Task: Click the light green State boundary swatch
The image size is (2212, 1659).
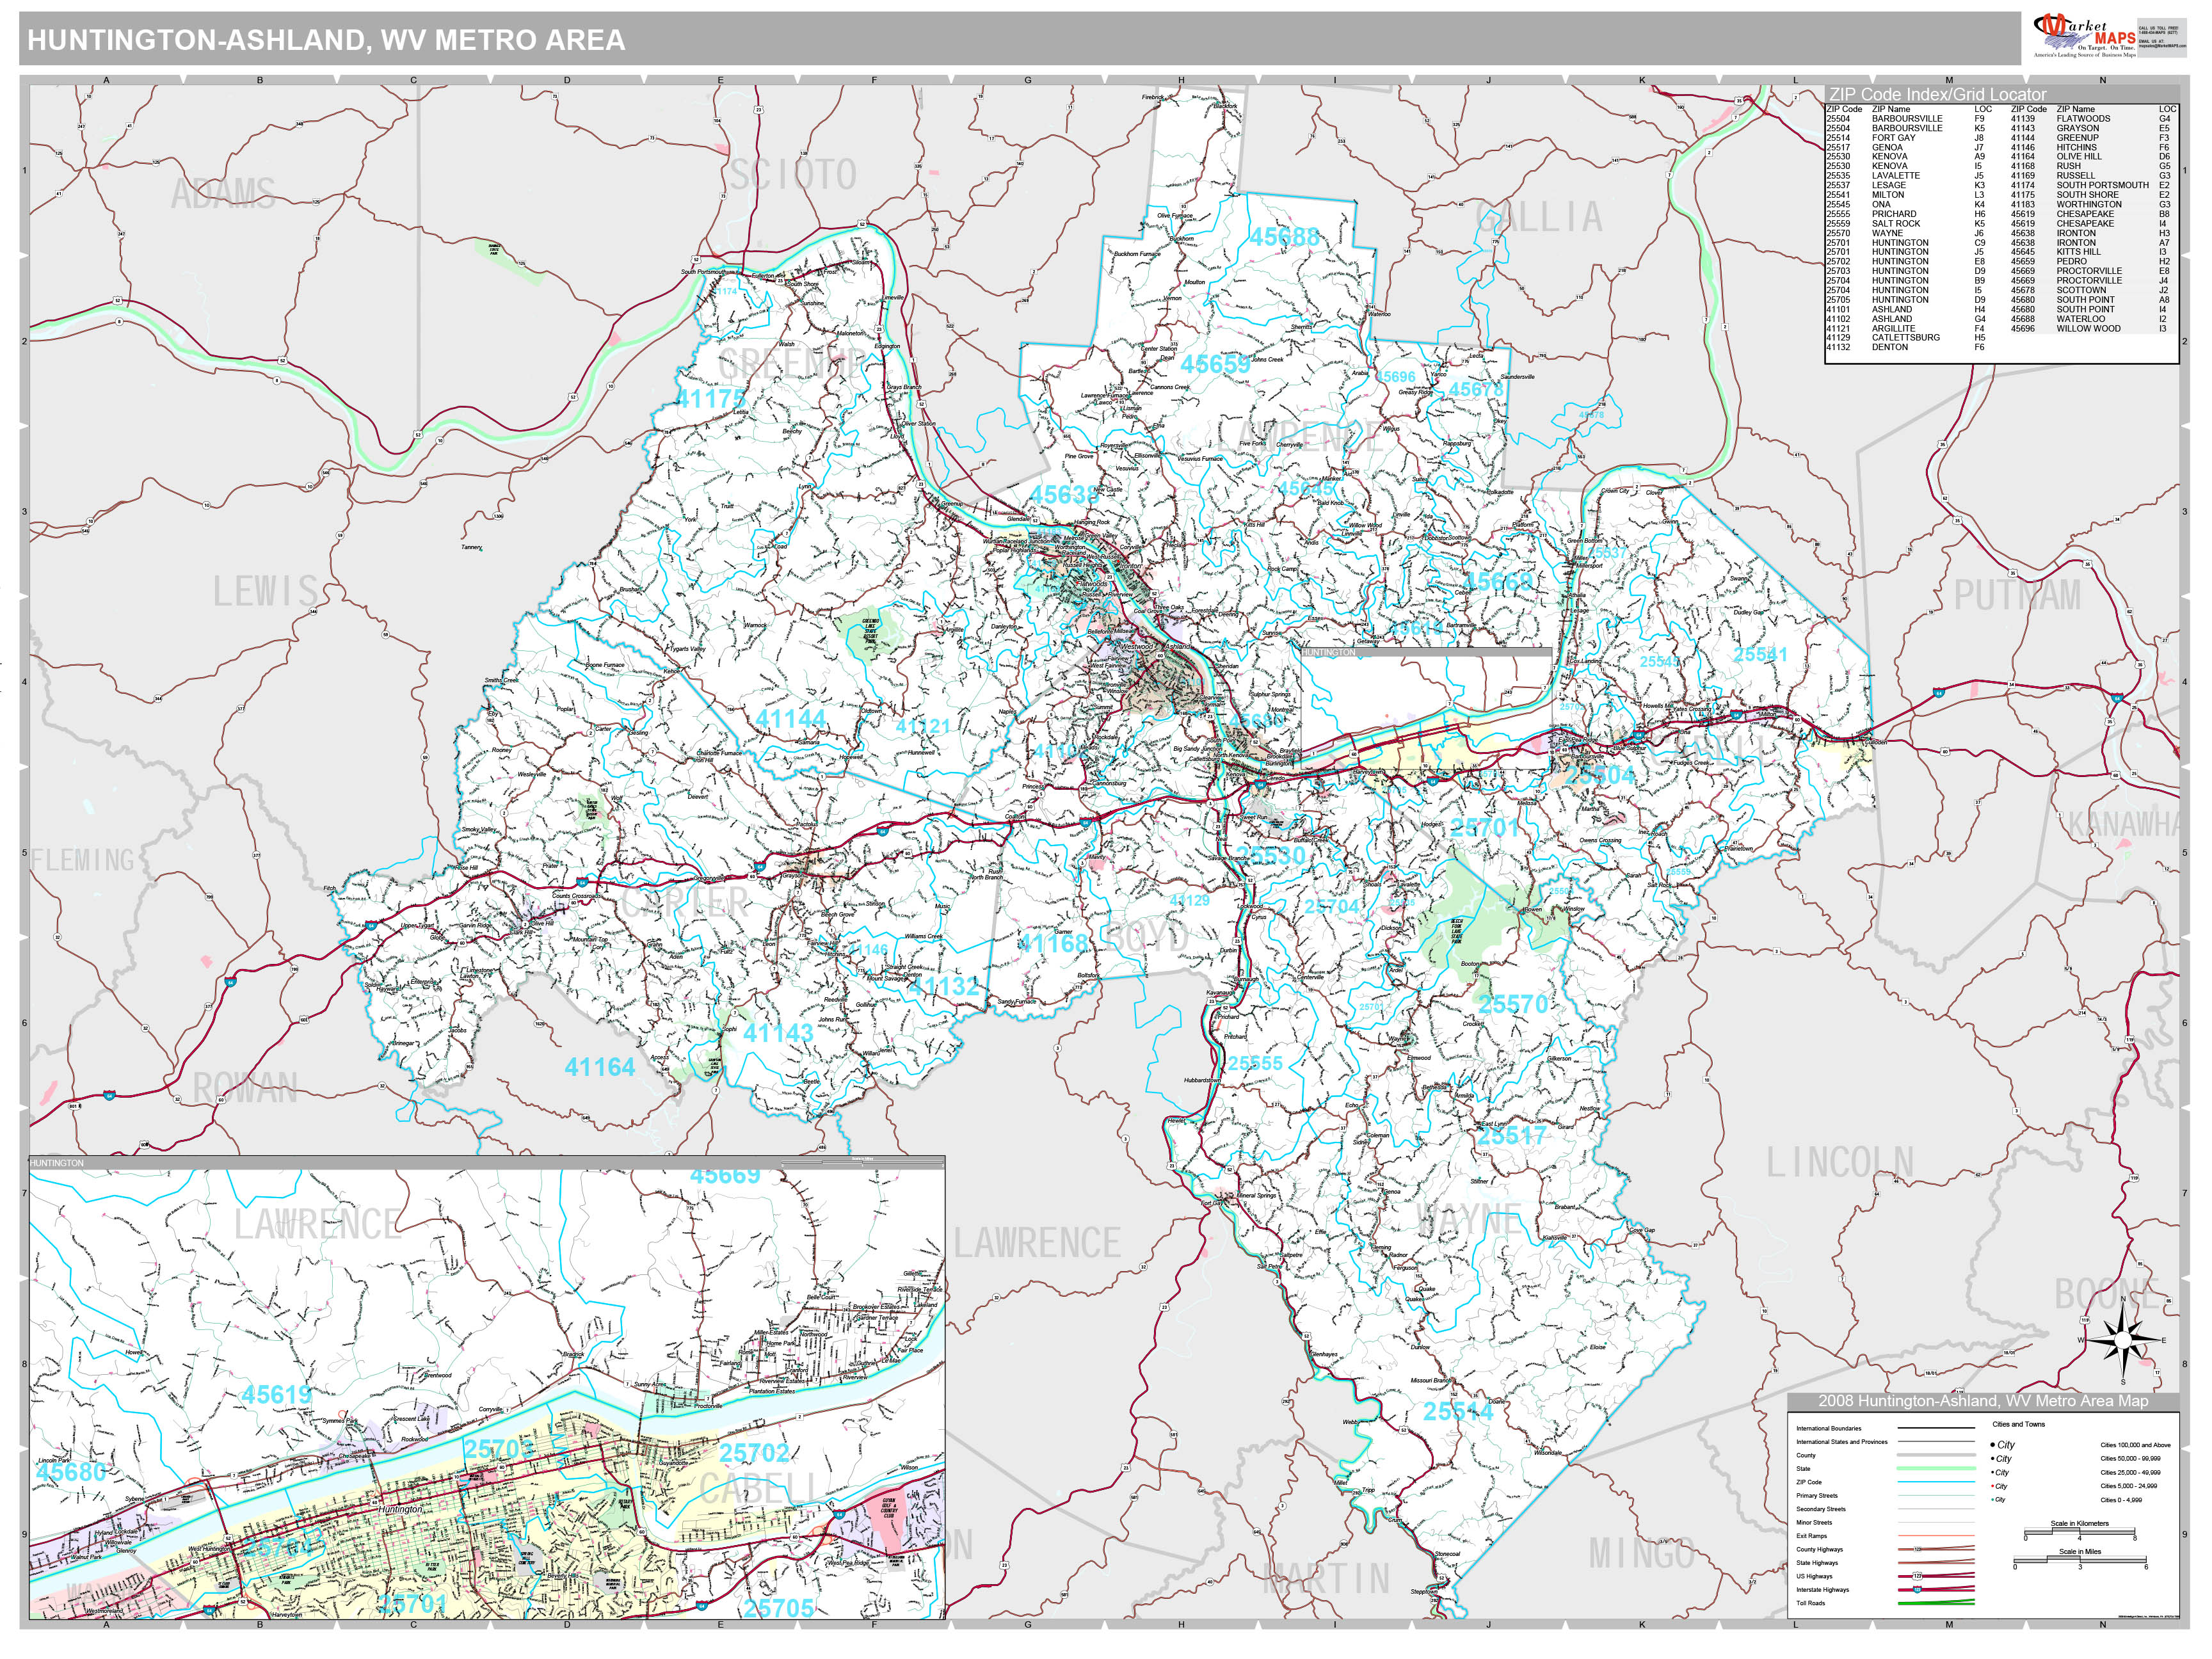Action: 1936,1468
